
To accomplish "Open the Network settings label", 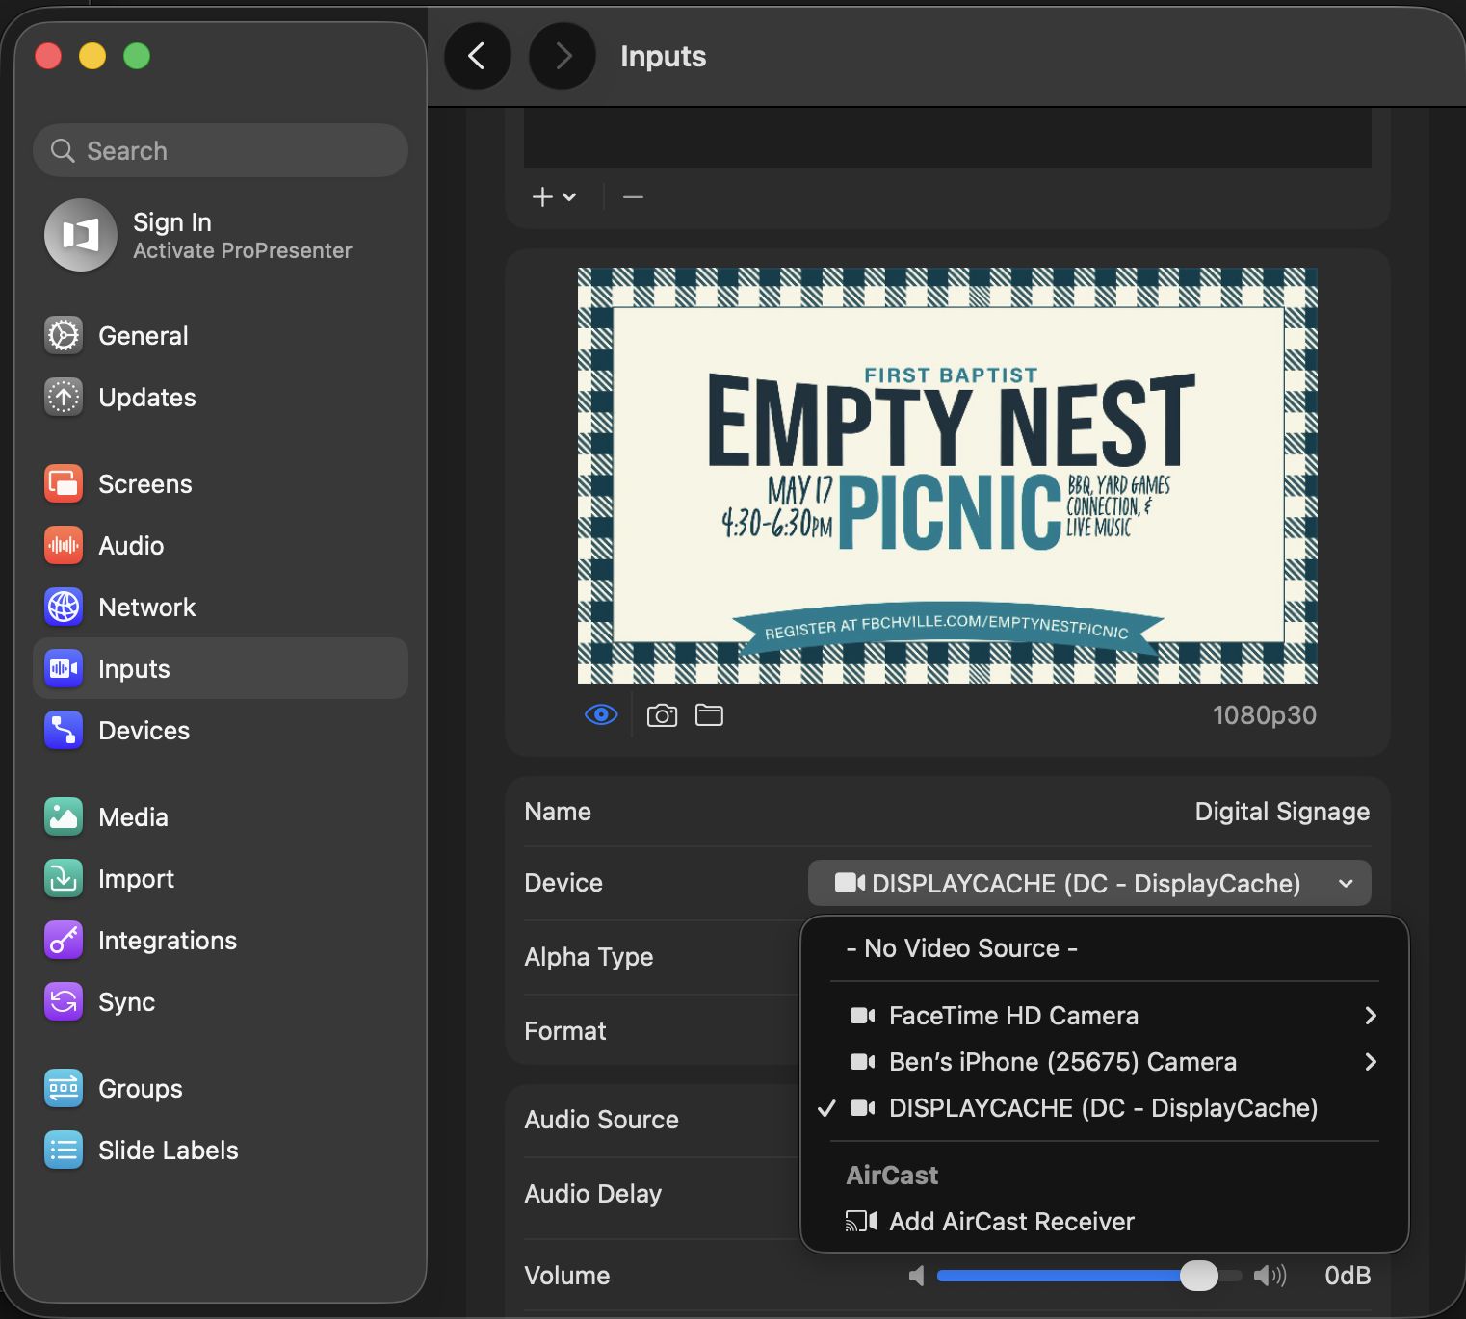I will click(147, 608).
